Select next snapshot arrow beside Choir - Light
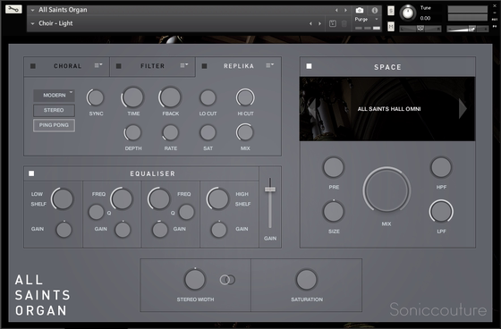Screen dimensions: 501x329 click(319, 23)
